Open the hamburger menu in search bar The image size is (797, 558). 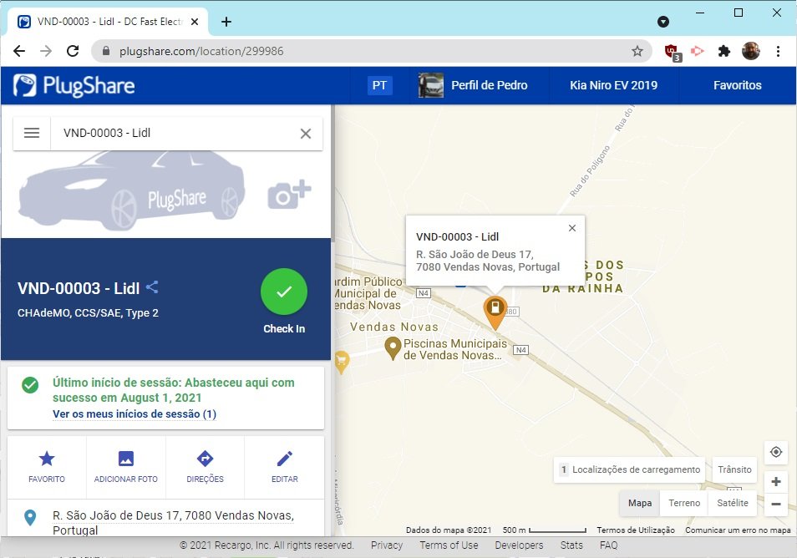(32, 133)
